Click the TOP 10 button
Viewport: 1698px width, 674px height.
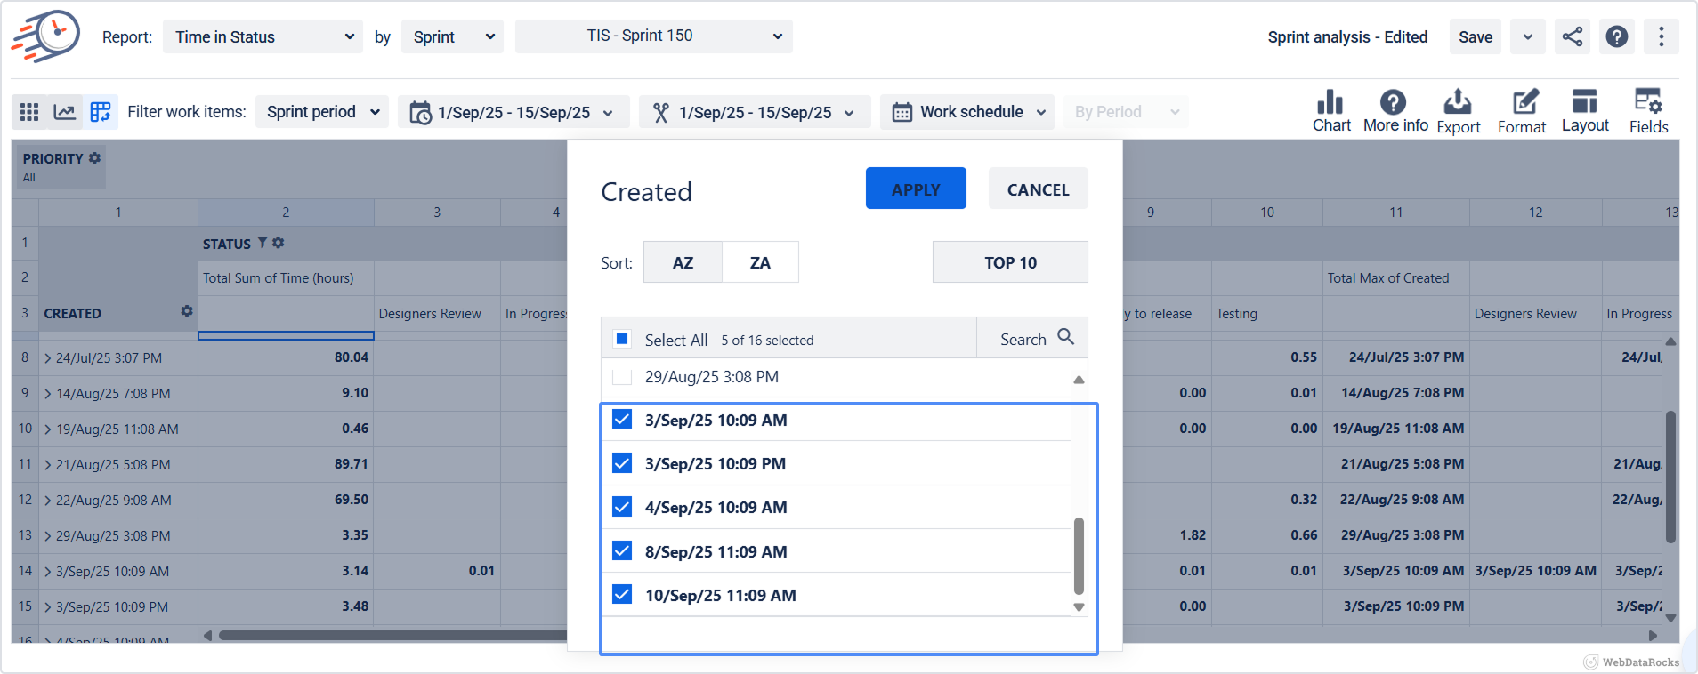click(1010, 262)
